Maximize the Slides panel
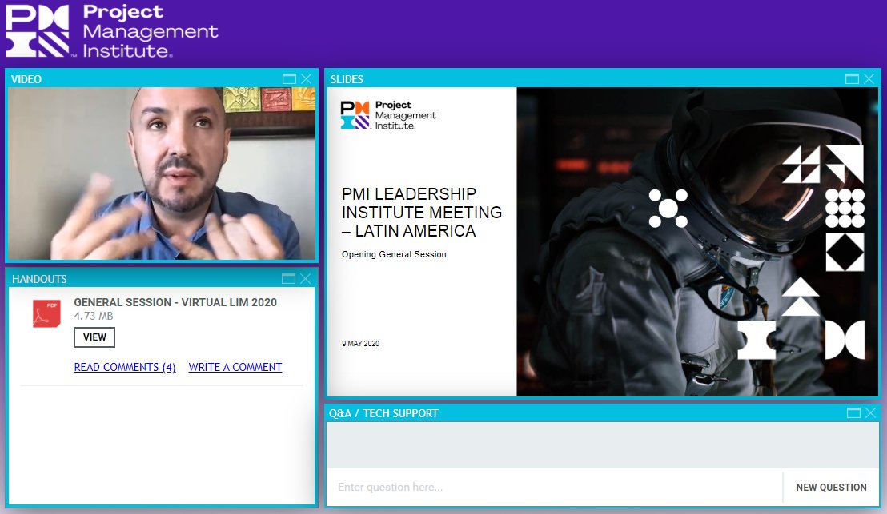887x514 pixels. (852, 79)
